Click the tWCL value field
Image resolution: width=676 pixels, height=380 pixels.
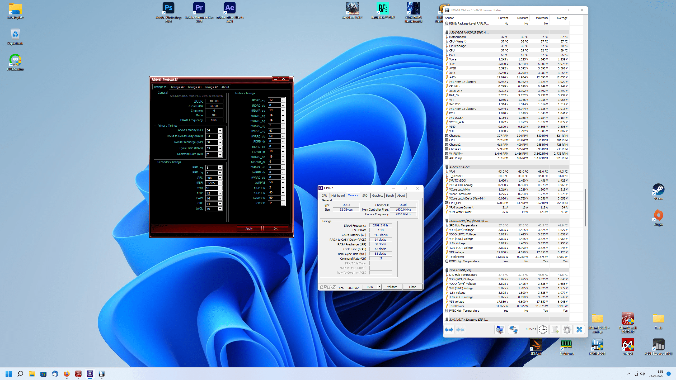click(212, 209)
